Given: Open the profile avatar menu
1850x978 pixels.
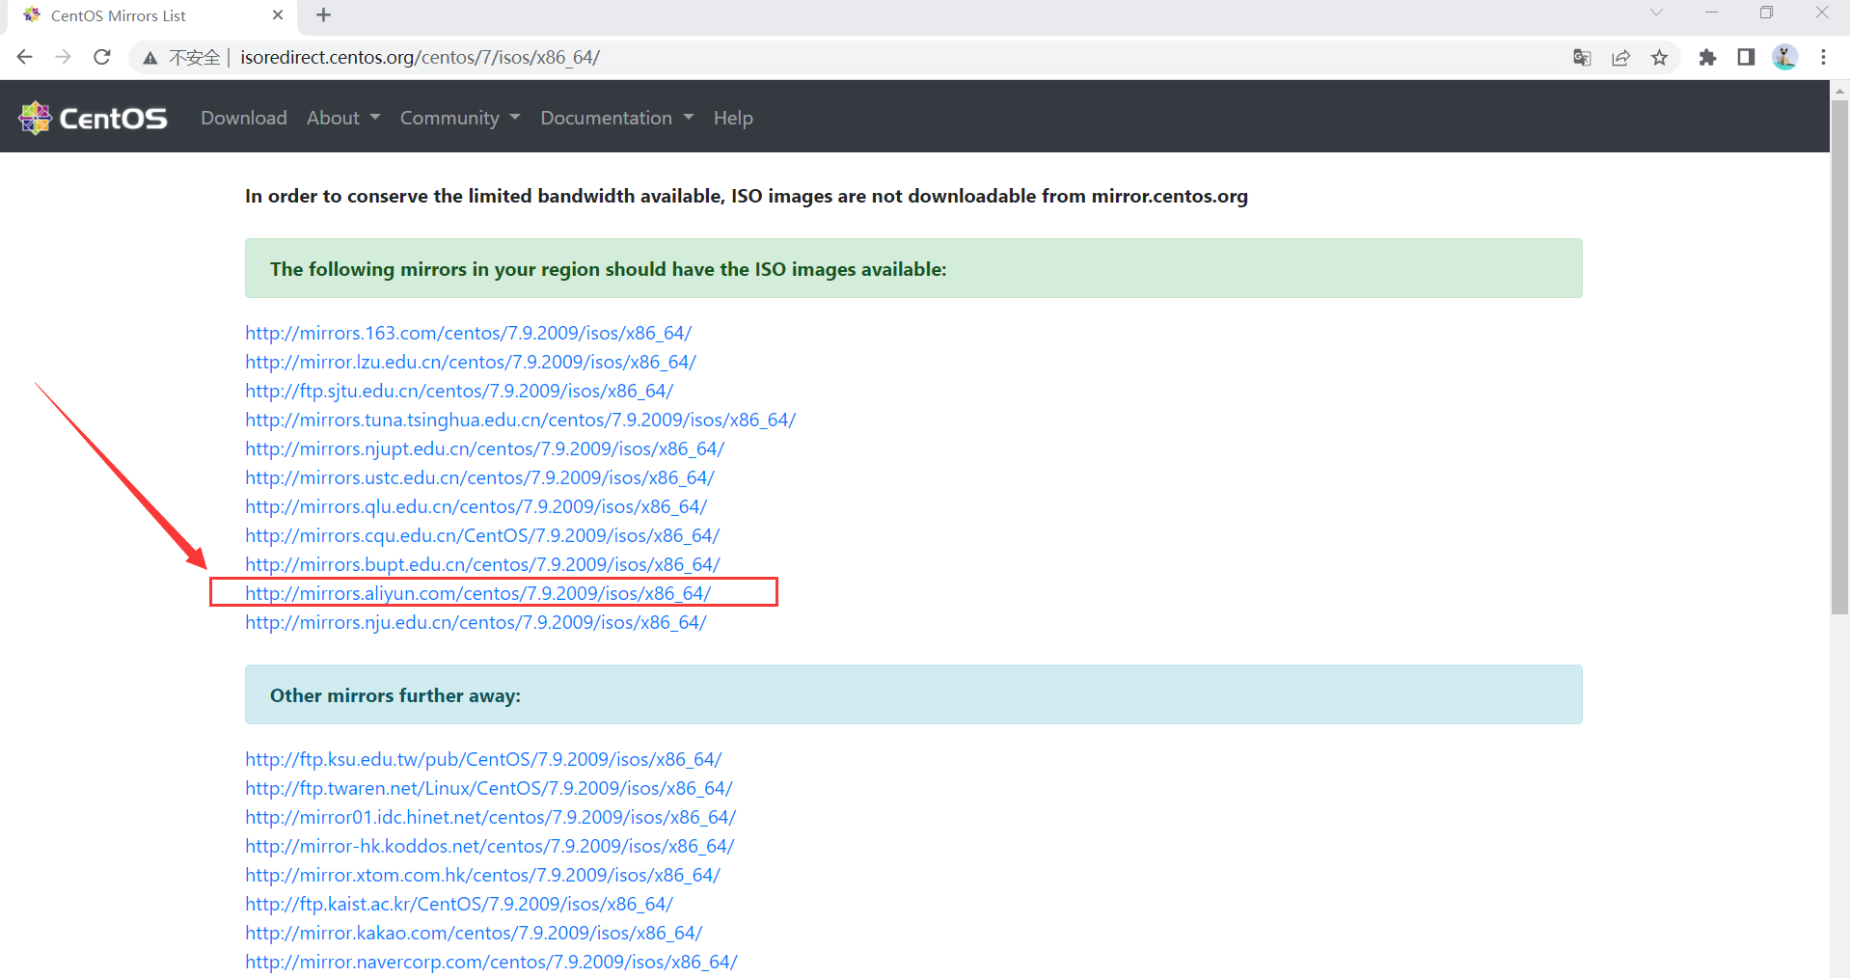Looking at the screenshot, I should tap(1784, 58).
